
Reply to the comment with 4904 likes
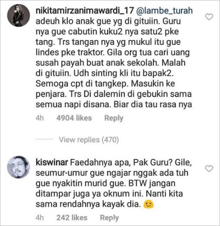114,118
